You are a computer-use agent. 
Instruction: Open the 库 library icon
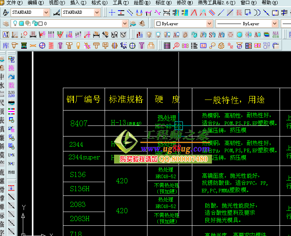click(6, 46)
